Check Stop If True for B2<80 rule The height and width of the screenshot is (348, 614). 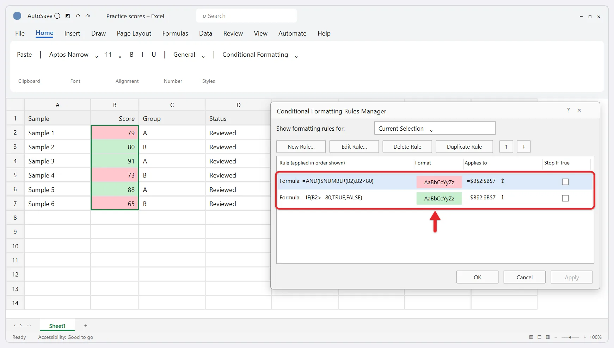(565, 182)
